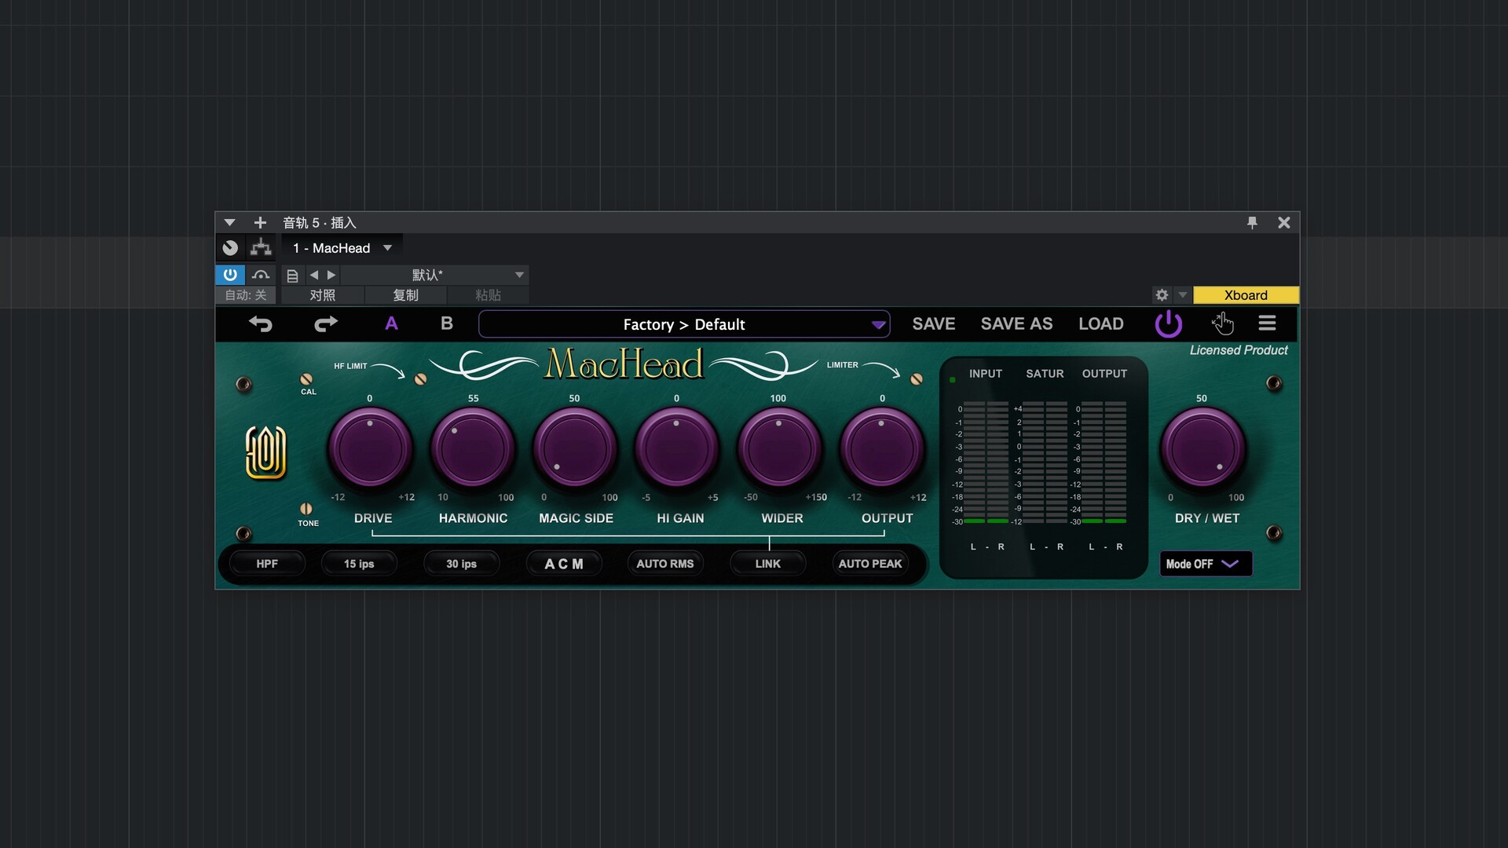Click the preset file icon
1508x848 pixels.
(292, 275)
